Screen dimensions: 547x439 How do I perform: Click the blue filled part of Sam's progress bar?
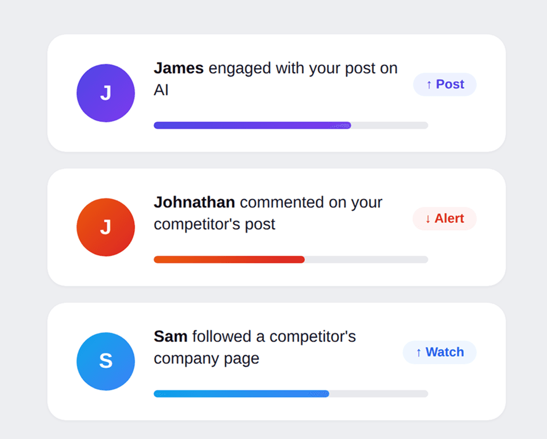[241, 394]
